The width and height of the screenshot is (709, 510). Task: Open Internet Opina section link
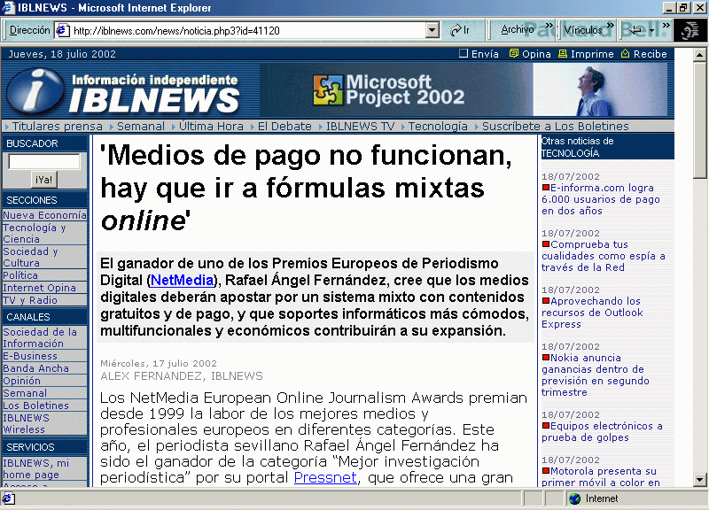tap(39, 288)
